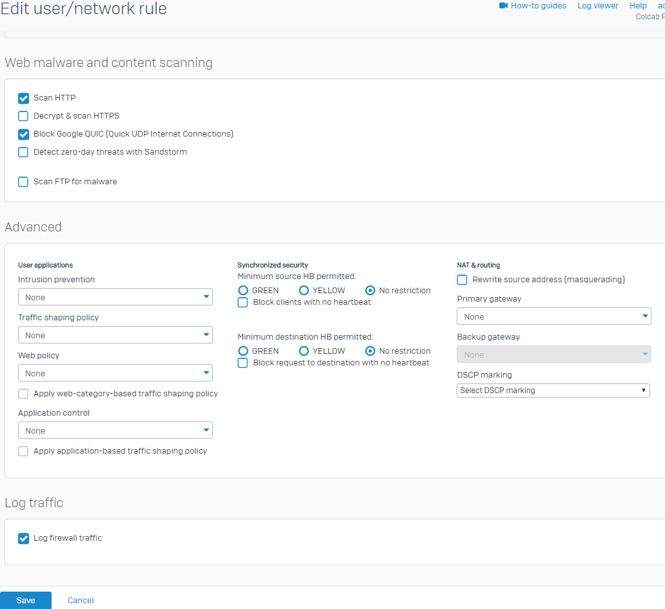This screenshot has height=609, width=665.
Task: Expand the Traffic shaping policy dropdown
Action: [x=115, y=335]
